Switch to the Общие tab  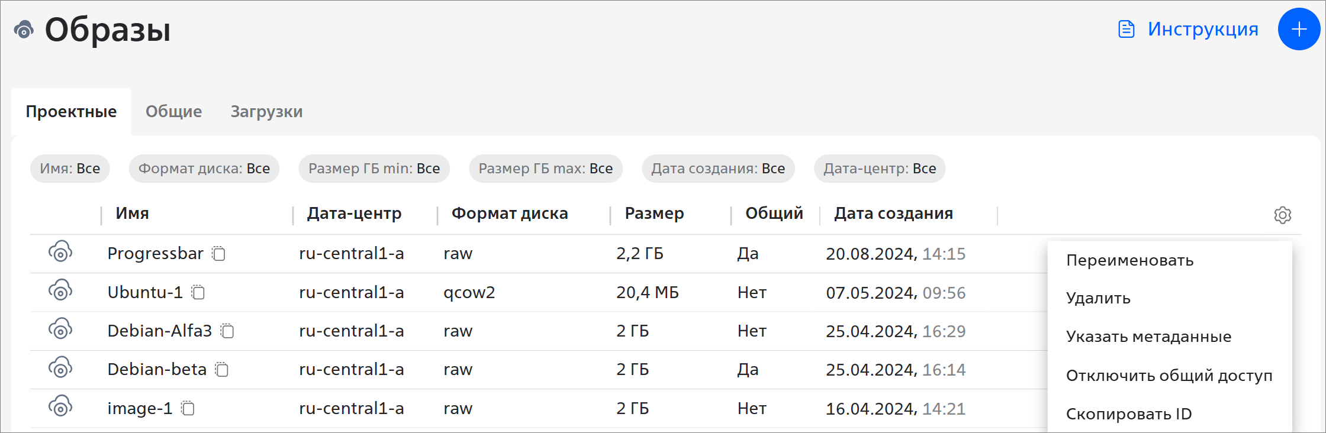pos(173,112)
